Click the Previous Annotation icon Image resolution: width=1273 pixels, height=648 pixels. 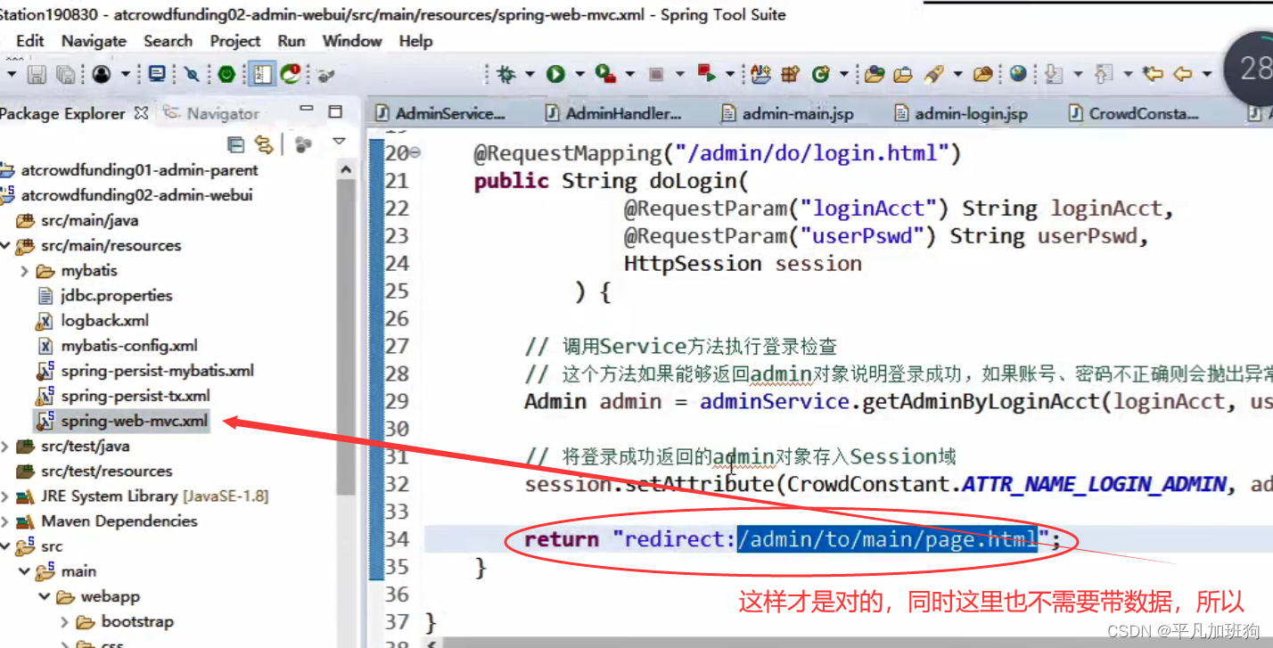tap(1104, 74)
